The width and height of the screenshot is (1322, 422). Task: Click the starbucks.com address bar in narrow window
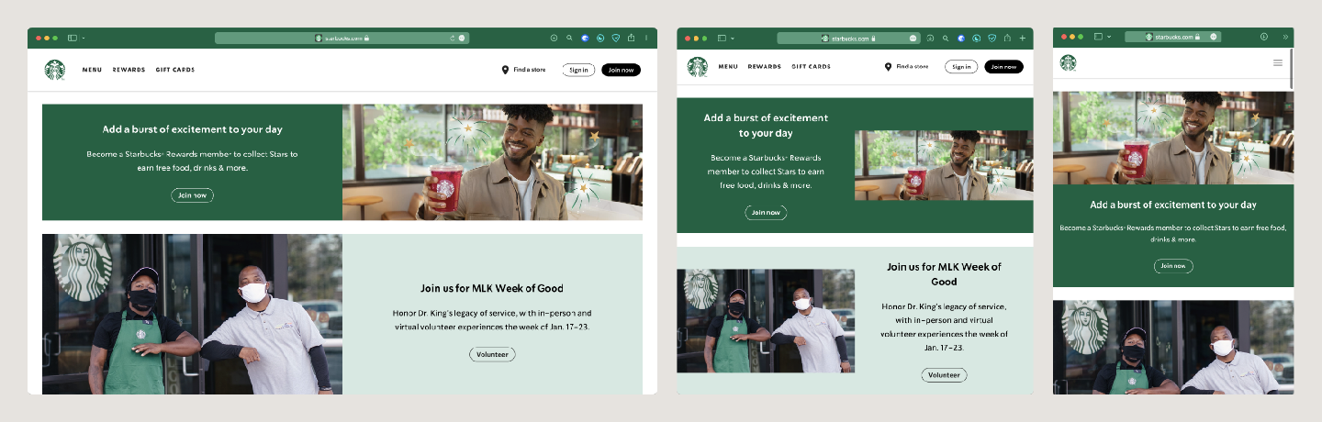[1172, 37]
